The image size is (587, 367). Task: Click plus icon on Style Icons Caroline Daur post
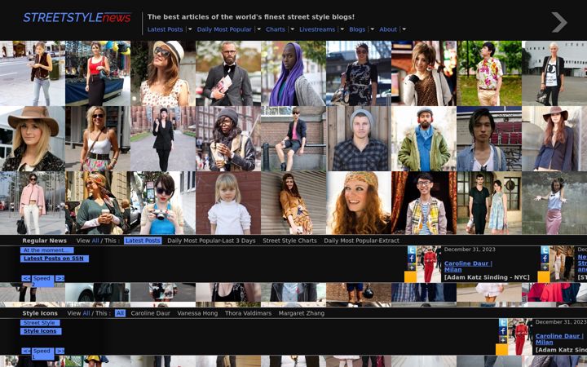click(503, 339)
